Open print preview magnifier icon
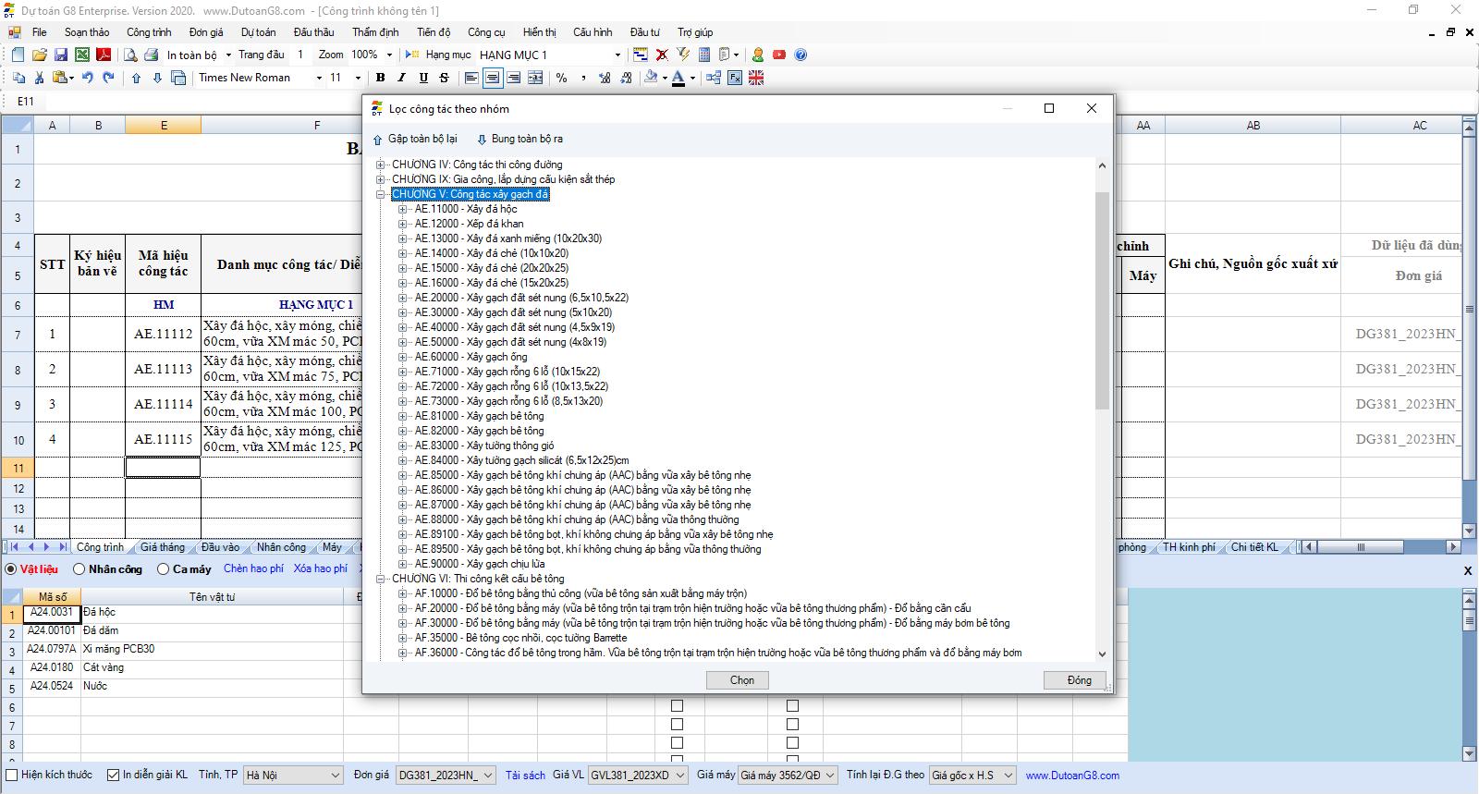This screenshot has width=1479, height=794. (x=130, y=55)
